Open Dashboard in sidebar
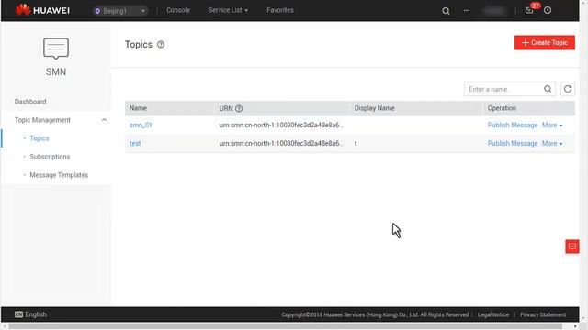This screenshot has width=588, height=330. 30,102
